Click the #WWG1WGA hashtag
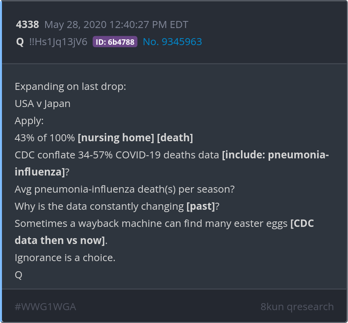 (x=45, y=307)
